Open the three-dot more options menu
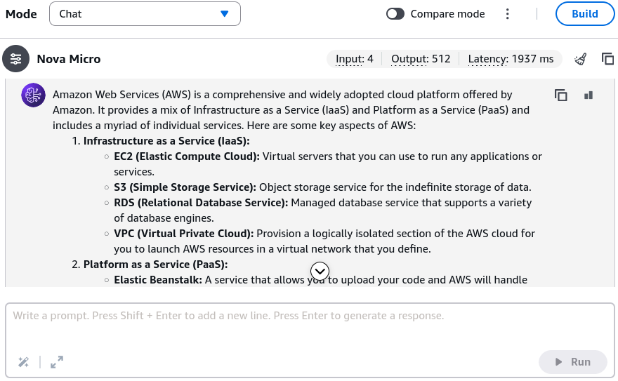 508,14
